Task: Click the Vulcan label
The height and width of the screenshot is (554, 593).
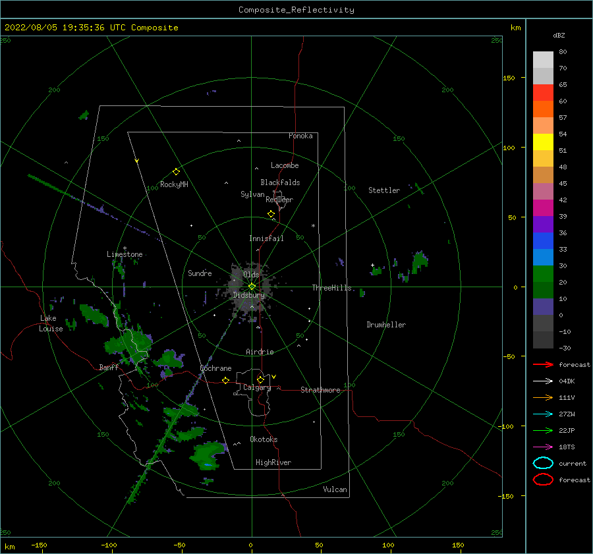Action: (335, 489)
